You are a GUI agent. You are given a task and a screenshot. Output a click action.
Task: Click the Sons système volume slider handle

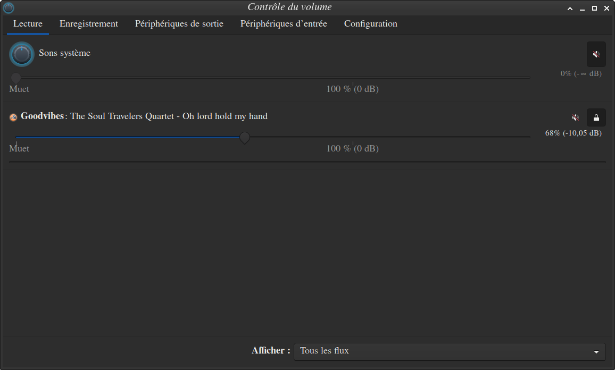pyautogui.click(x=16, y=78)
